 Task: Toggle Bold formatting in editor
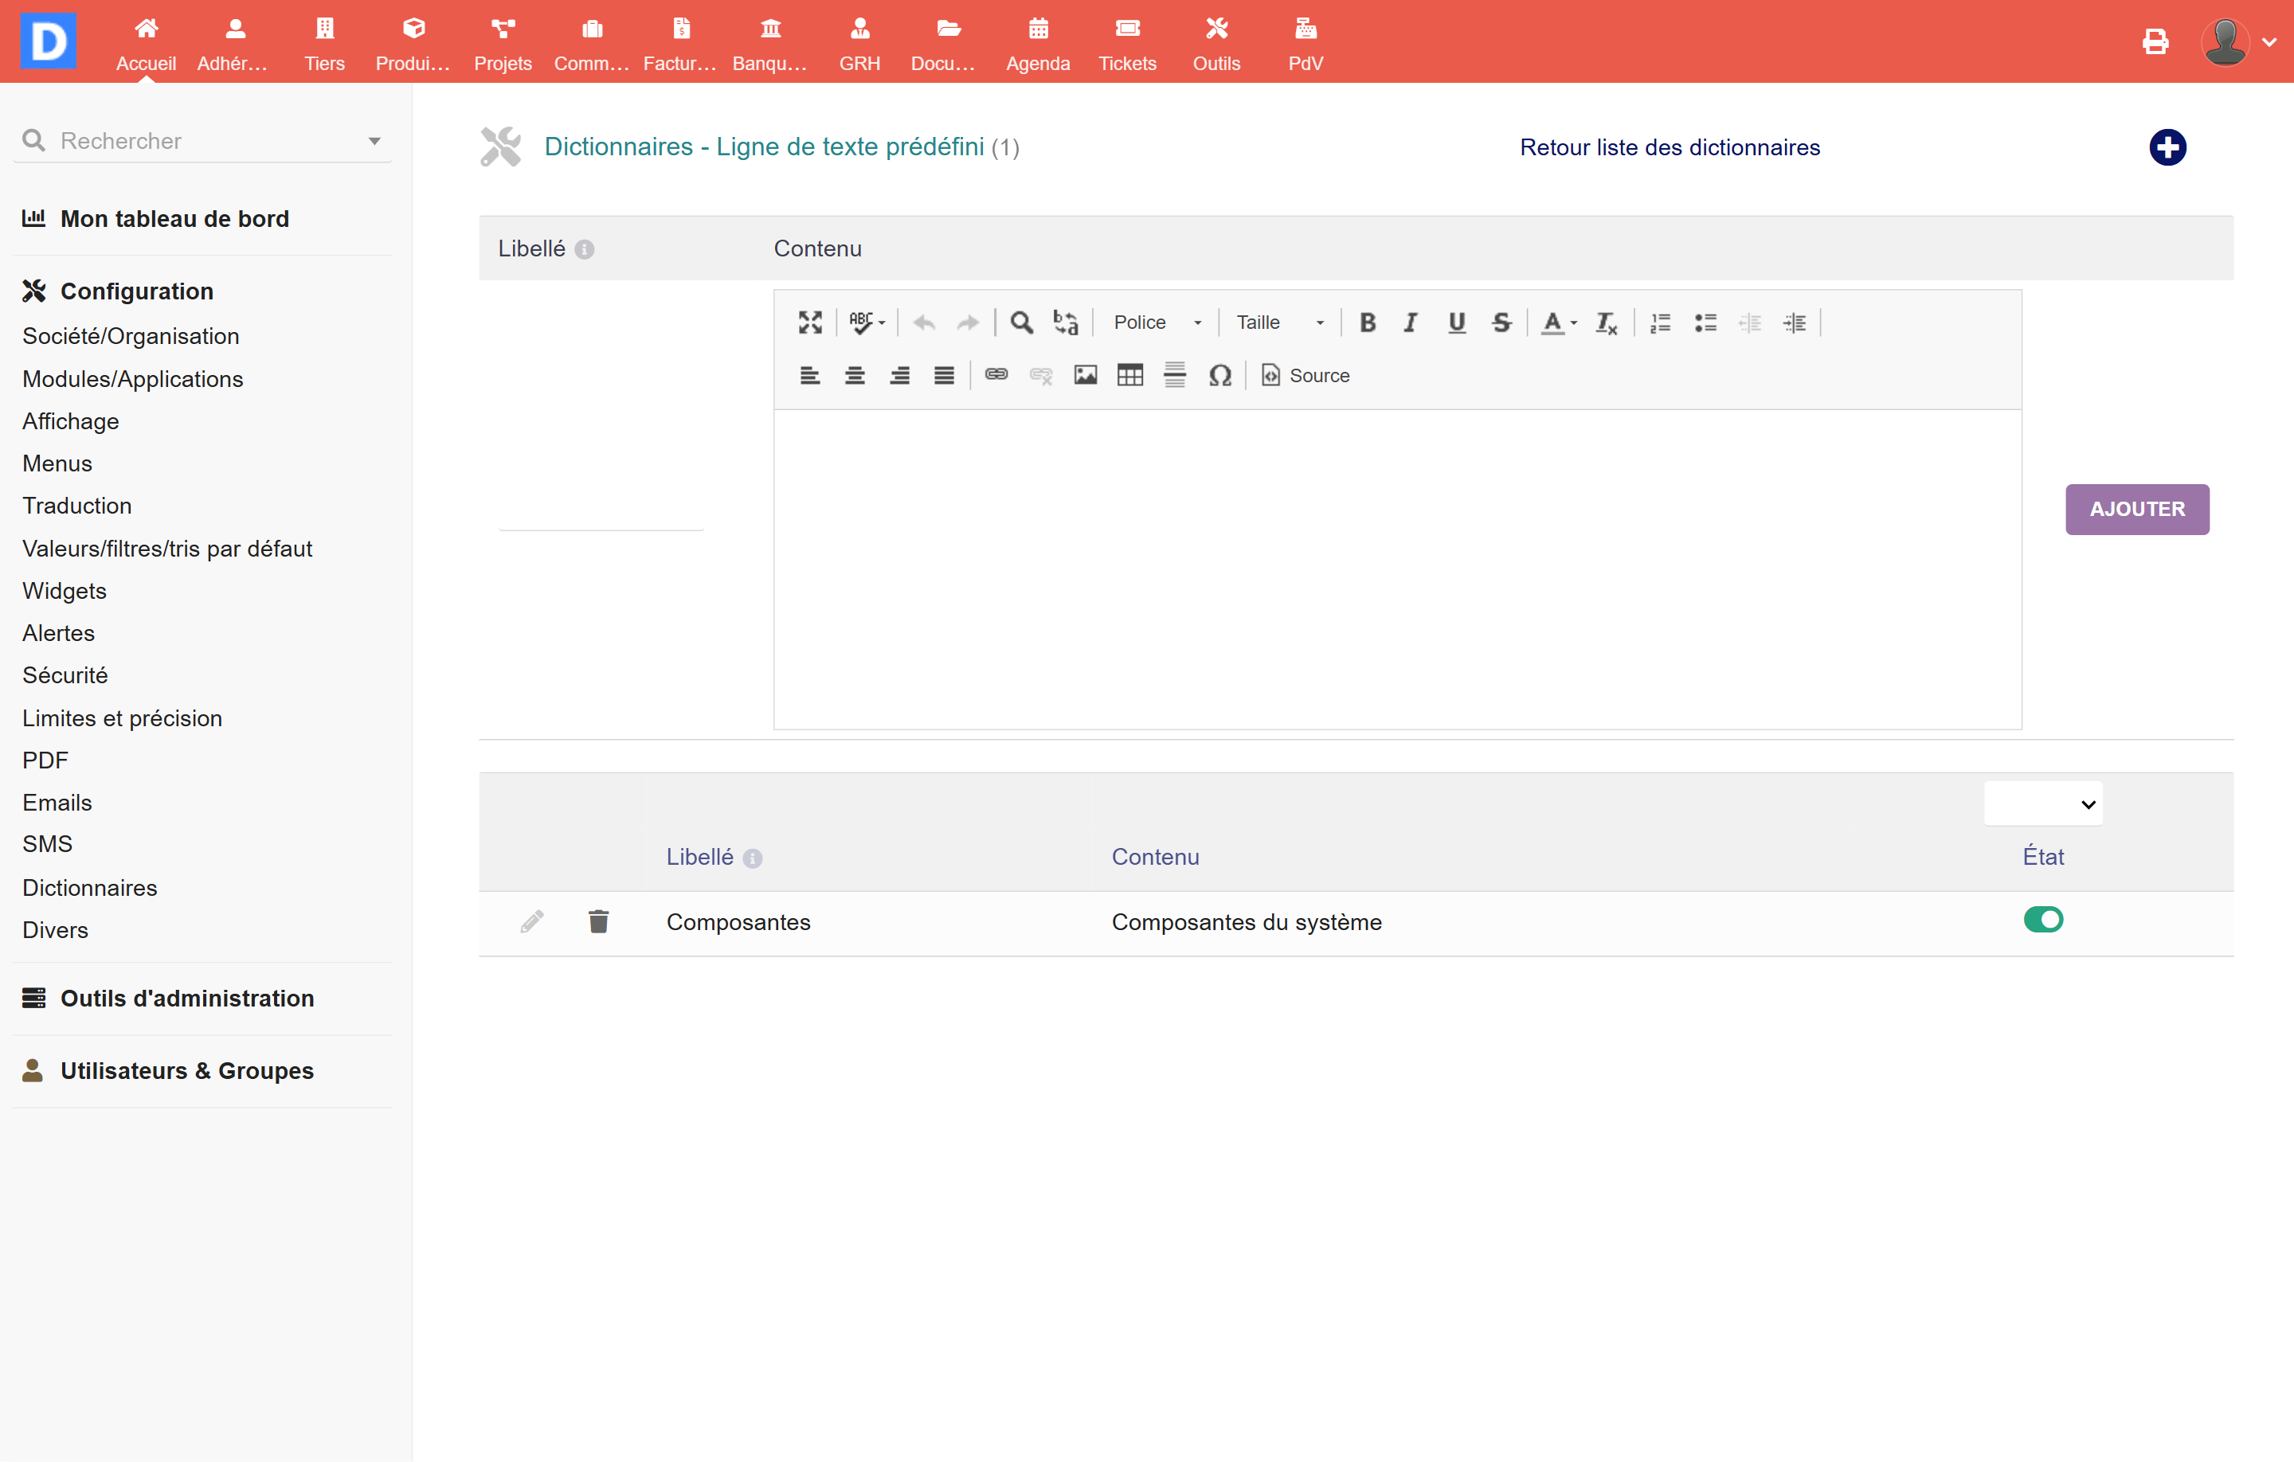pos(1367,322)
